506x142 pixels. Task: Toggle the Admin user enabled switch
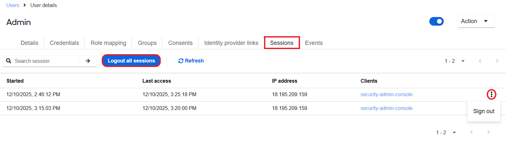point(436,21)
